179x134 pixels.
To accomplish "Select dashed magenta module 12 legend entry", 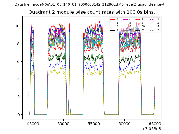I will [152, 19].
